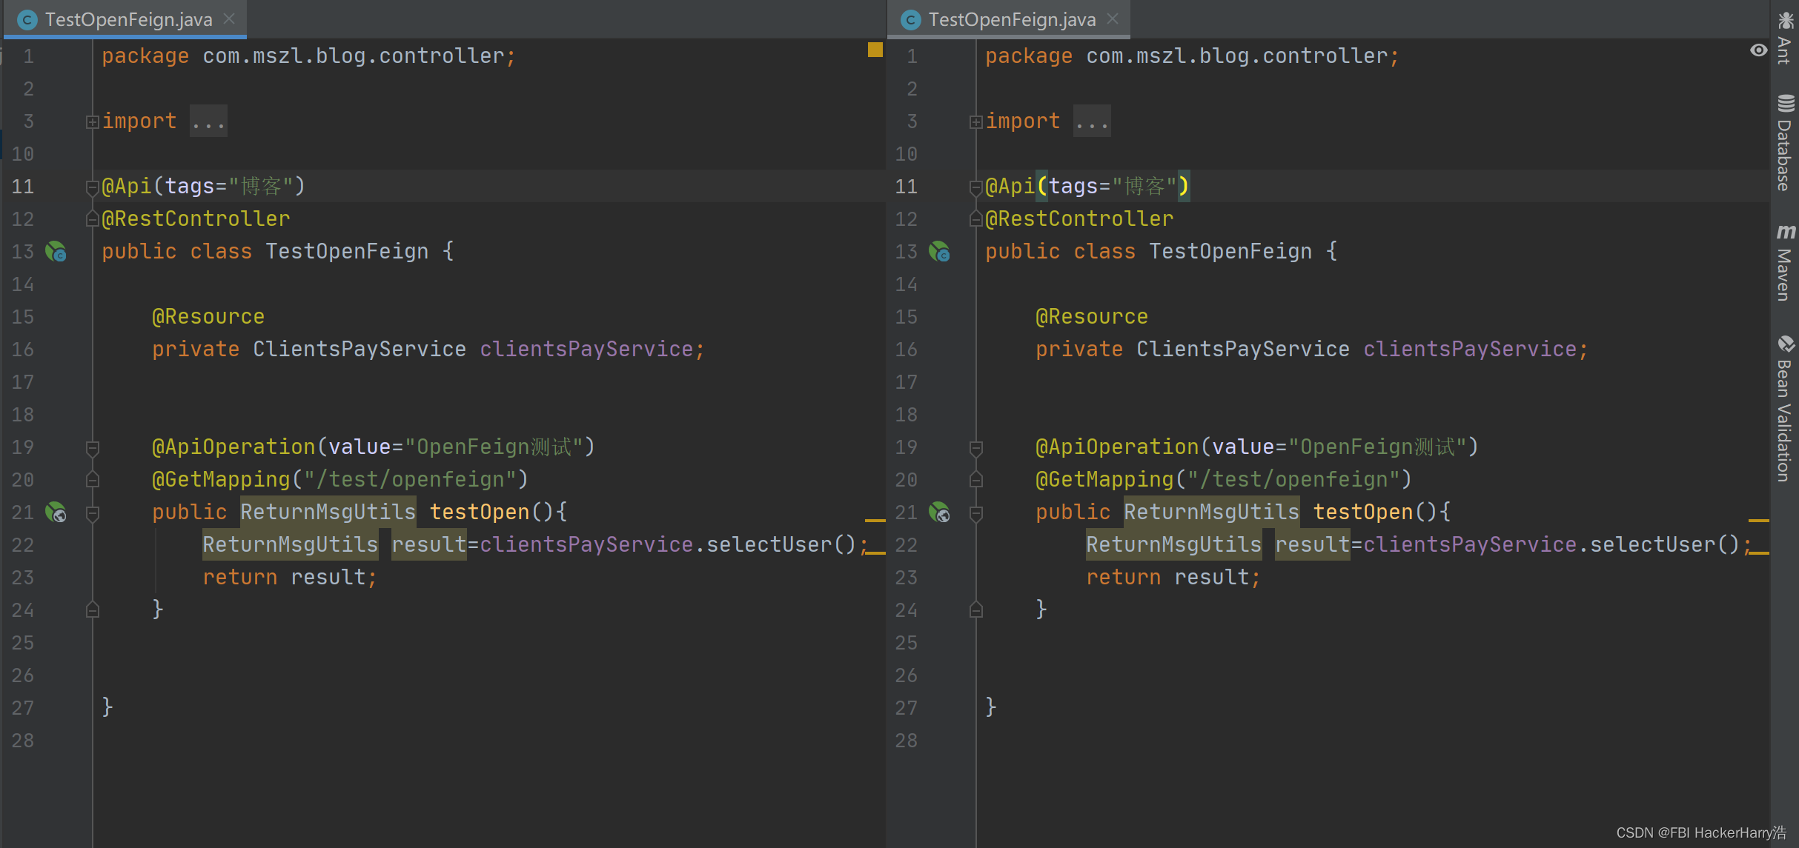Click highlighted ReturnMsgUtils on line 21 left editor
This screenshot has height=848, width=1799.
(x=328, y=513)
